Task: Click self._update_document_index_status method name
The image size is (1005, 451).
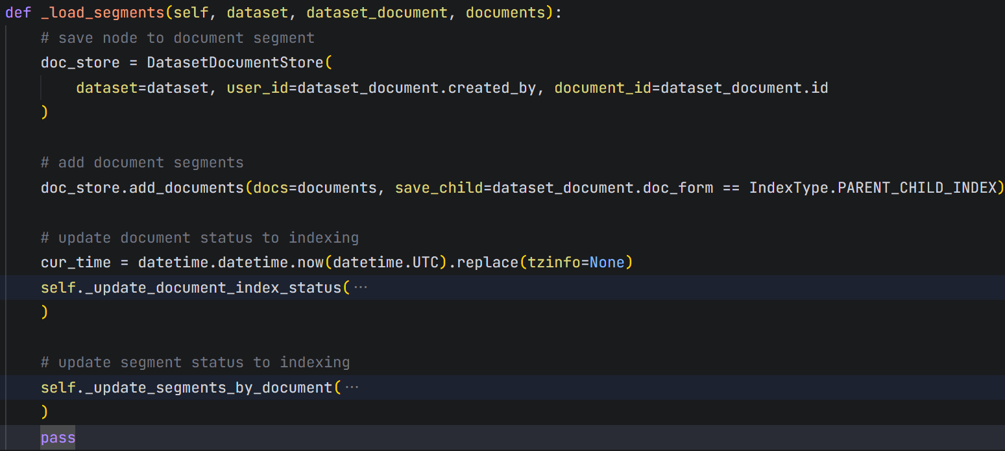Action: pyautogui.click(x=191, y=287)
